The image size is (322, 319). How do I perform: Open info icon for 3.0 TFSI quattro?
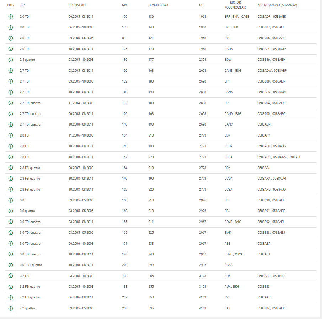click(x=10, y=265)
